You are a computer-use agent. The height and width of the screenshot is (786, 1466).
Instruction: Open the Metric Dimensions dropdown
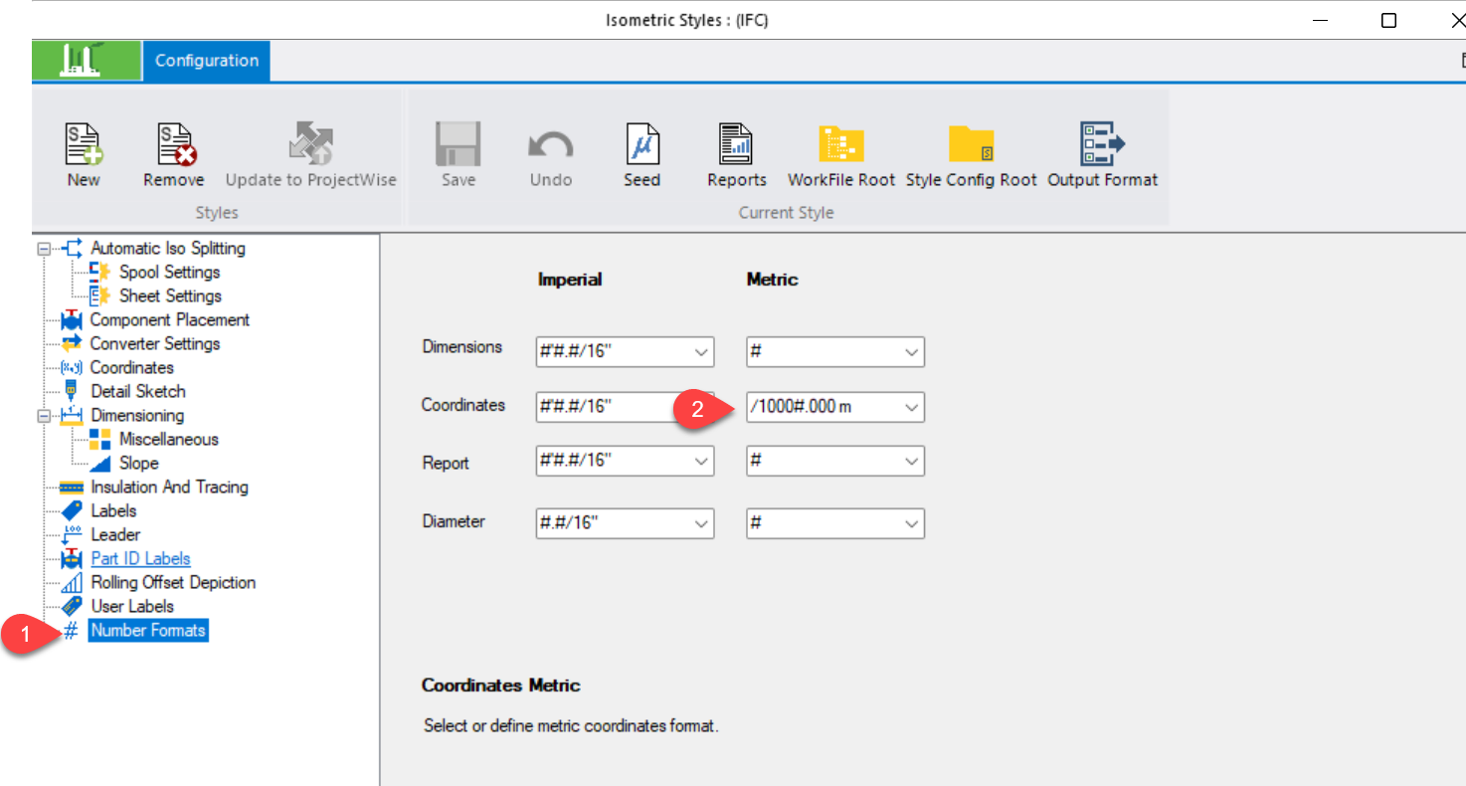(911, 352)
